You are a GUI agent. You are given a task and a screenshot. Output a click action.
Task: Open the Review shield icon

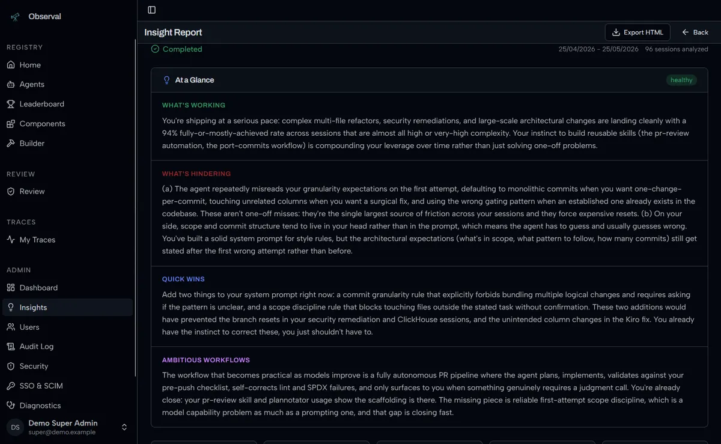coord(11,192)
